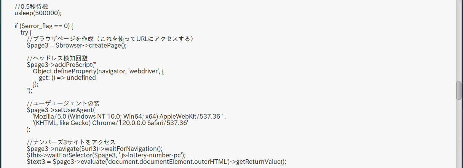
Task: Click the scrollbar track above the thumb
Action: point(459,38)
